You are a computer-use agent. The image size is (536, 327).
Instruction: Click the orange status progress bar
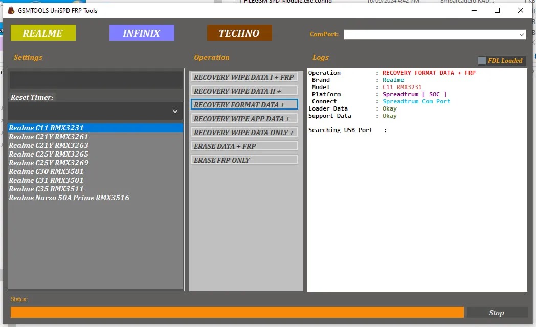(237, 312)
